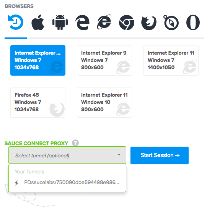The width and height of the screenshot is (207, 212).
Task: Select the Microsoft Edge browser icon
Action: (x=82, y=23)
